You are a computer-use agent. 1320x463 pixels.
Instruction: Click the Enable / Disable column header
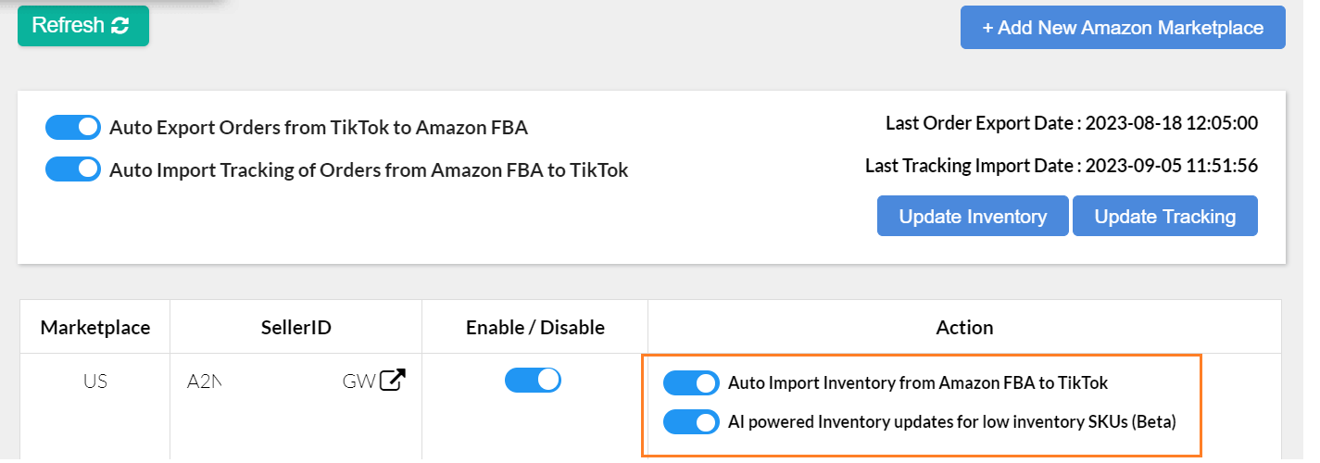534,327
